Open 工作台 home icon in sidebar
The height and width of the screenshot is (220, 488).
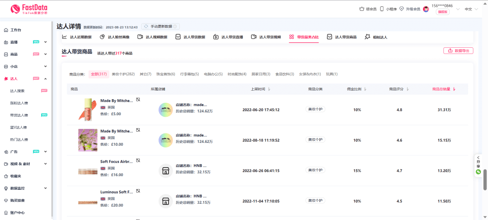(5, 30)
